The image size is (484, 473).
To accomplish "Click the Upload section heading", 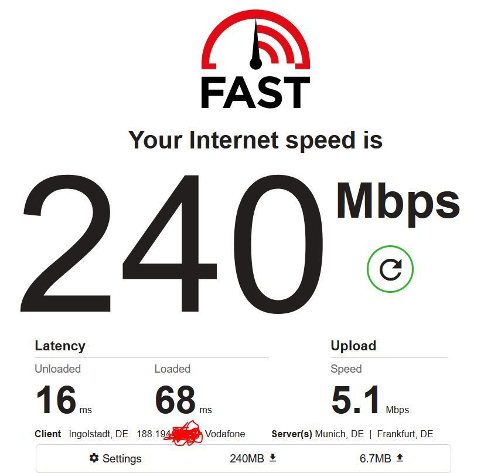I will pos(353,346).
